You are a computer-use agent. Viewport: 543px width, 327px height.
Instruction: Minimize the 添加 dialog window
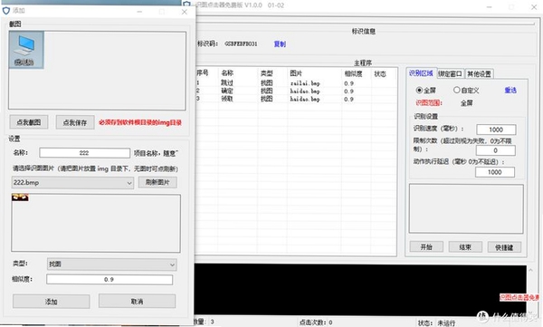(x=139, y=12)
